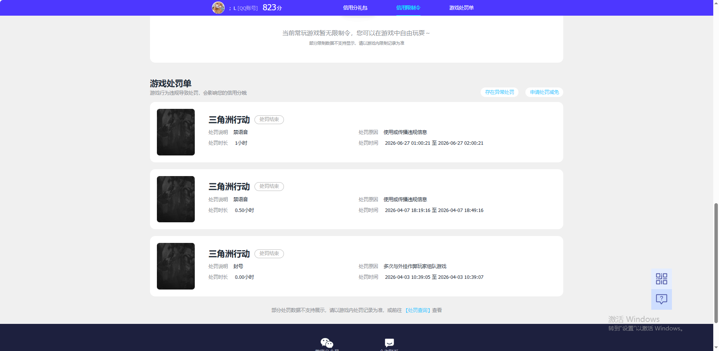Click the WeChat icon in footer
Viewport: 719px width, 351px height.
point(327,343)
